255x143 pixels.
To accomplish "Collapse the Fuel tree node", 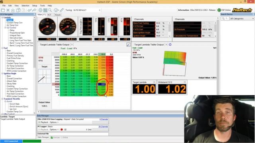I will [x=2, y=48].
